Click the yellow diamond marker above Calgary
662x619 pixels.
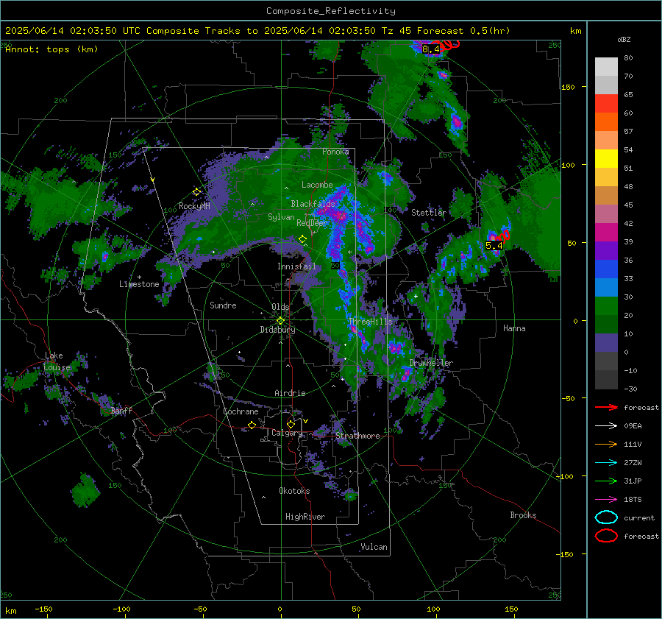tap(291, 424)
